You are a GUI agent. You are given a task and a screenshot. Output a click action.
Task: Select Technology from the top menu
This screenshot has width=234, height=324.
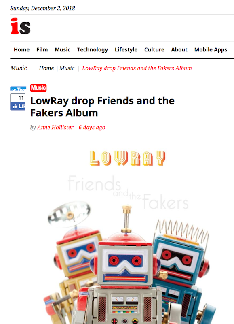[93, 49]
